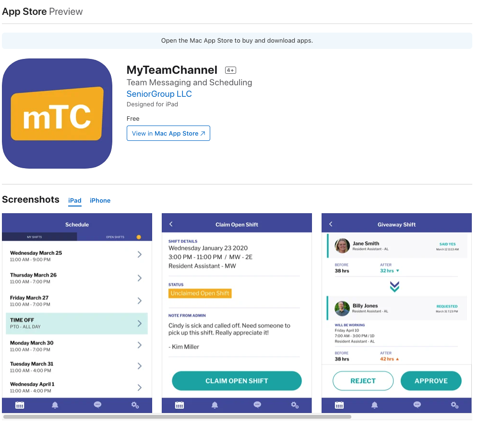
Task: Tap gears icon in Giveaway Shift screenshot
Action: coord(455,405)
